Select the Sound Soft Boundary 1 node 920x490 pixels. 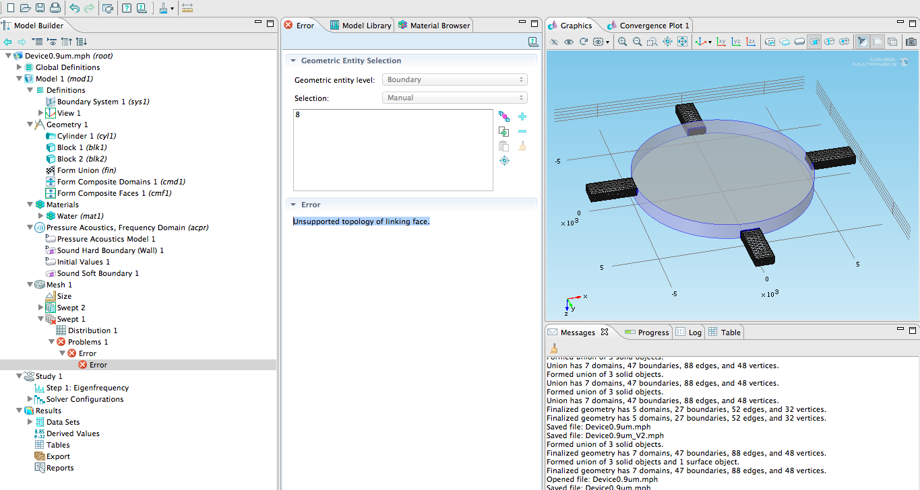98,273
